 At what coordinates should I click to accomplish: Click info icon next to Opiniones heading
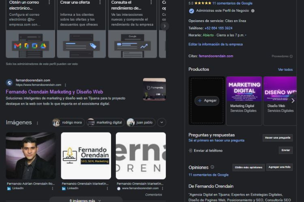212,167
